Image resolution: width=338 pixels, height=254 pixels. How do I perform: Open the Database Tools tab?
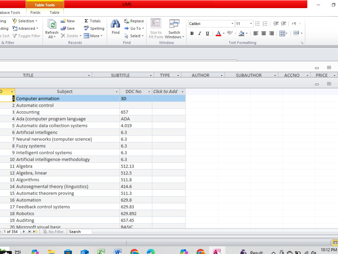(10, 13)
